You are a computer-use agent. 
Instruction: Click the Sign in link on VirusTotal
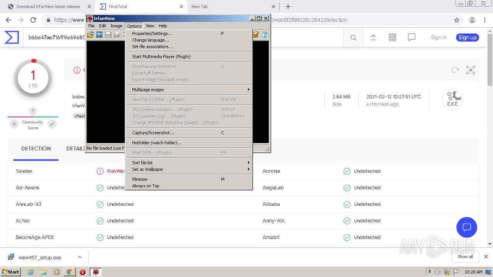click(x=439, y=37)
